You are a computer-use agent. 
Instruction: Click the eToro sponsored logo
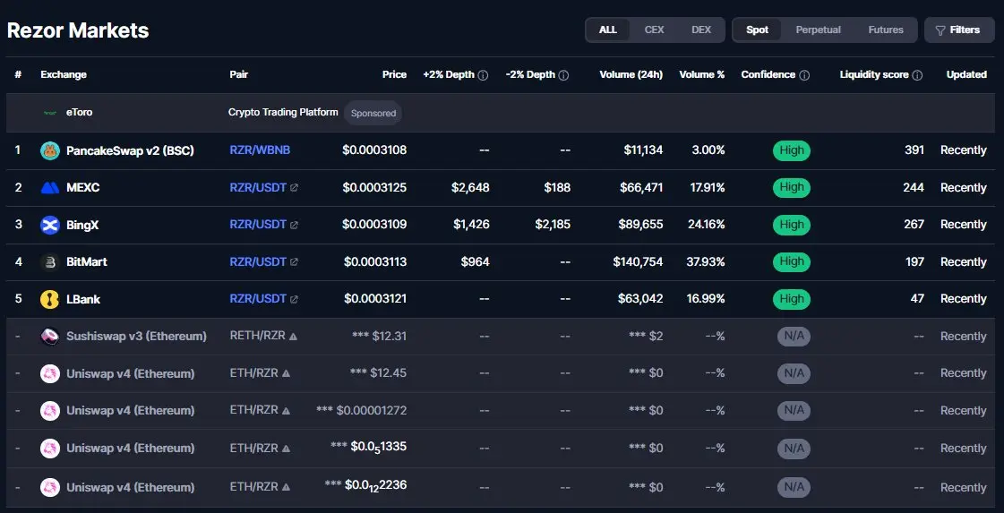50,113
